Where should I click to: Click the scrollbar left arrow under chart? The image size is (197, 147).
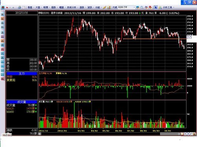pyautogui.click(x=40, y=134)
